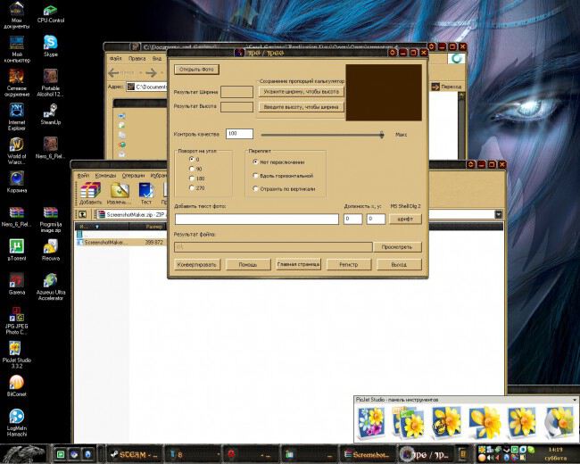Click the quality value field showing 100
Image resolution: width=580 pixels, height=464 pixels.
pos(239,134)
